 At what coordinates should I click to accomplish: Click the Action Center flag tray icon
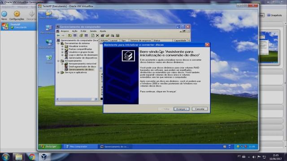259,157
